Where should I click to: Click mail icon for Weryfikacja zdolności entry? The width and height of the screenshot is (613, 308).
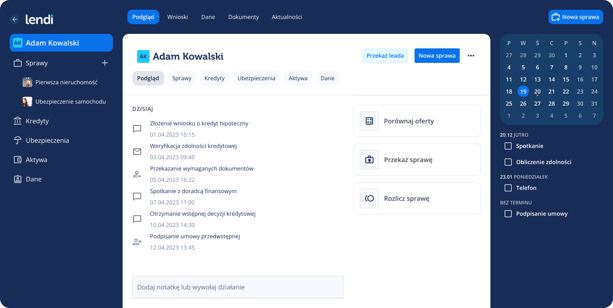pyautogui.click(x=137, y=152)
